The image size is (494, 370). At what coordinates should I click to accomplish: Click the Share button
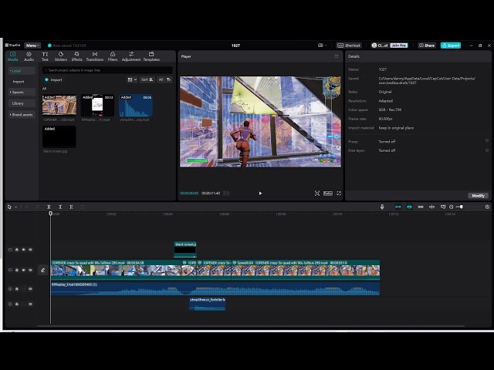tap(427, 45)
